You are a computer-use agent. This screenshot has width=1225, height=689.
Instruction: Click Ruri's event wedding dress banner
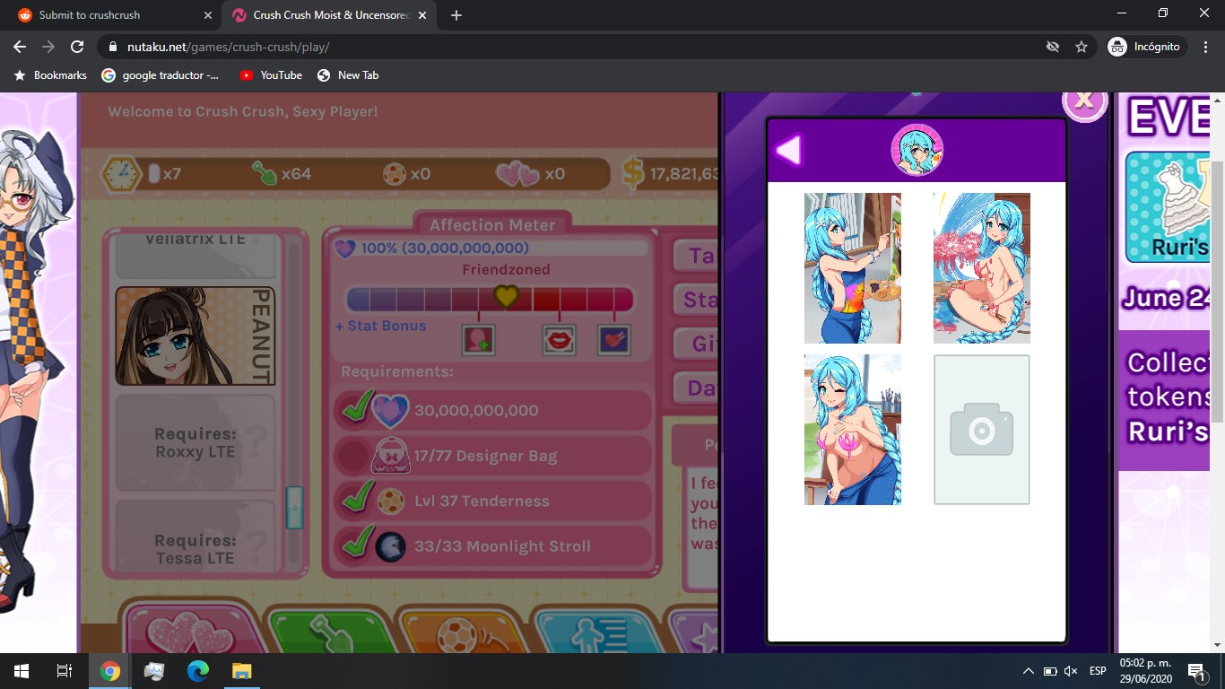(1166, 206)
